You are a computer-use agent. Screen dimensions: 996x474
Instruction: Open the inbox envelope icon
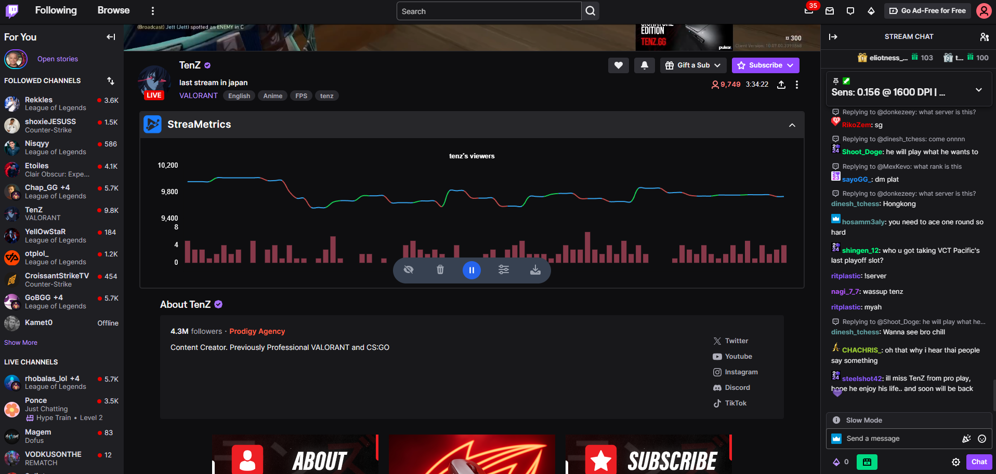(x=830, y=11)
